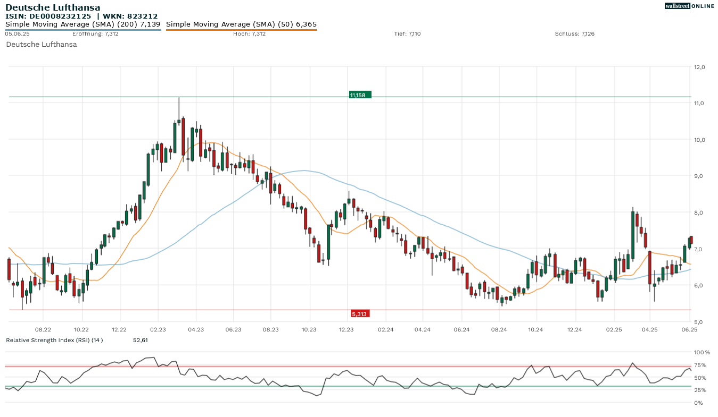Click the orange underline beneath SMA (50)
This screenshot has height=417, width=718.
(x=241, y=30)
